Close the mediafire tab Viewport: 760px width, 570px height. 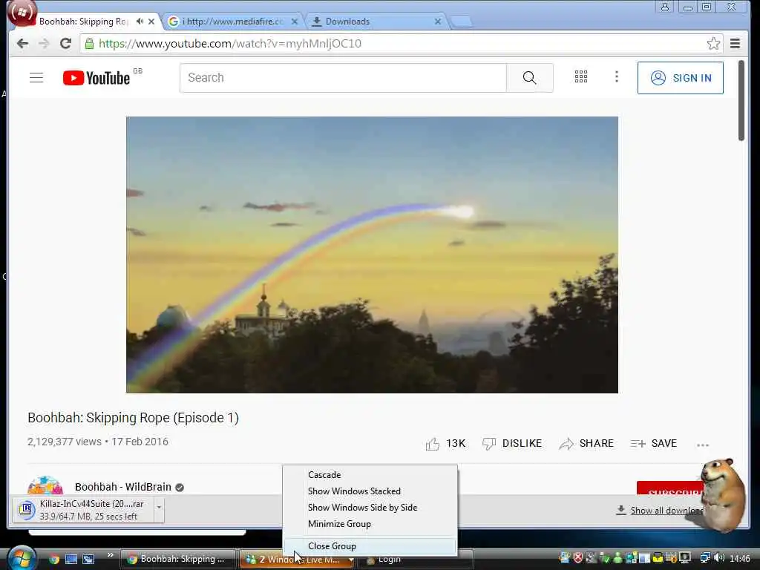[294, 22]
